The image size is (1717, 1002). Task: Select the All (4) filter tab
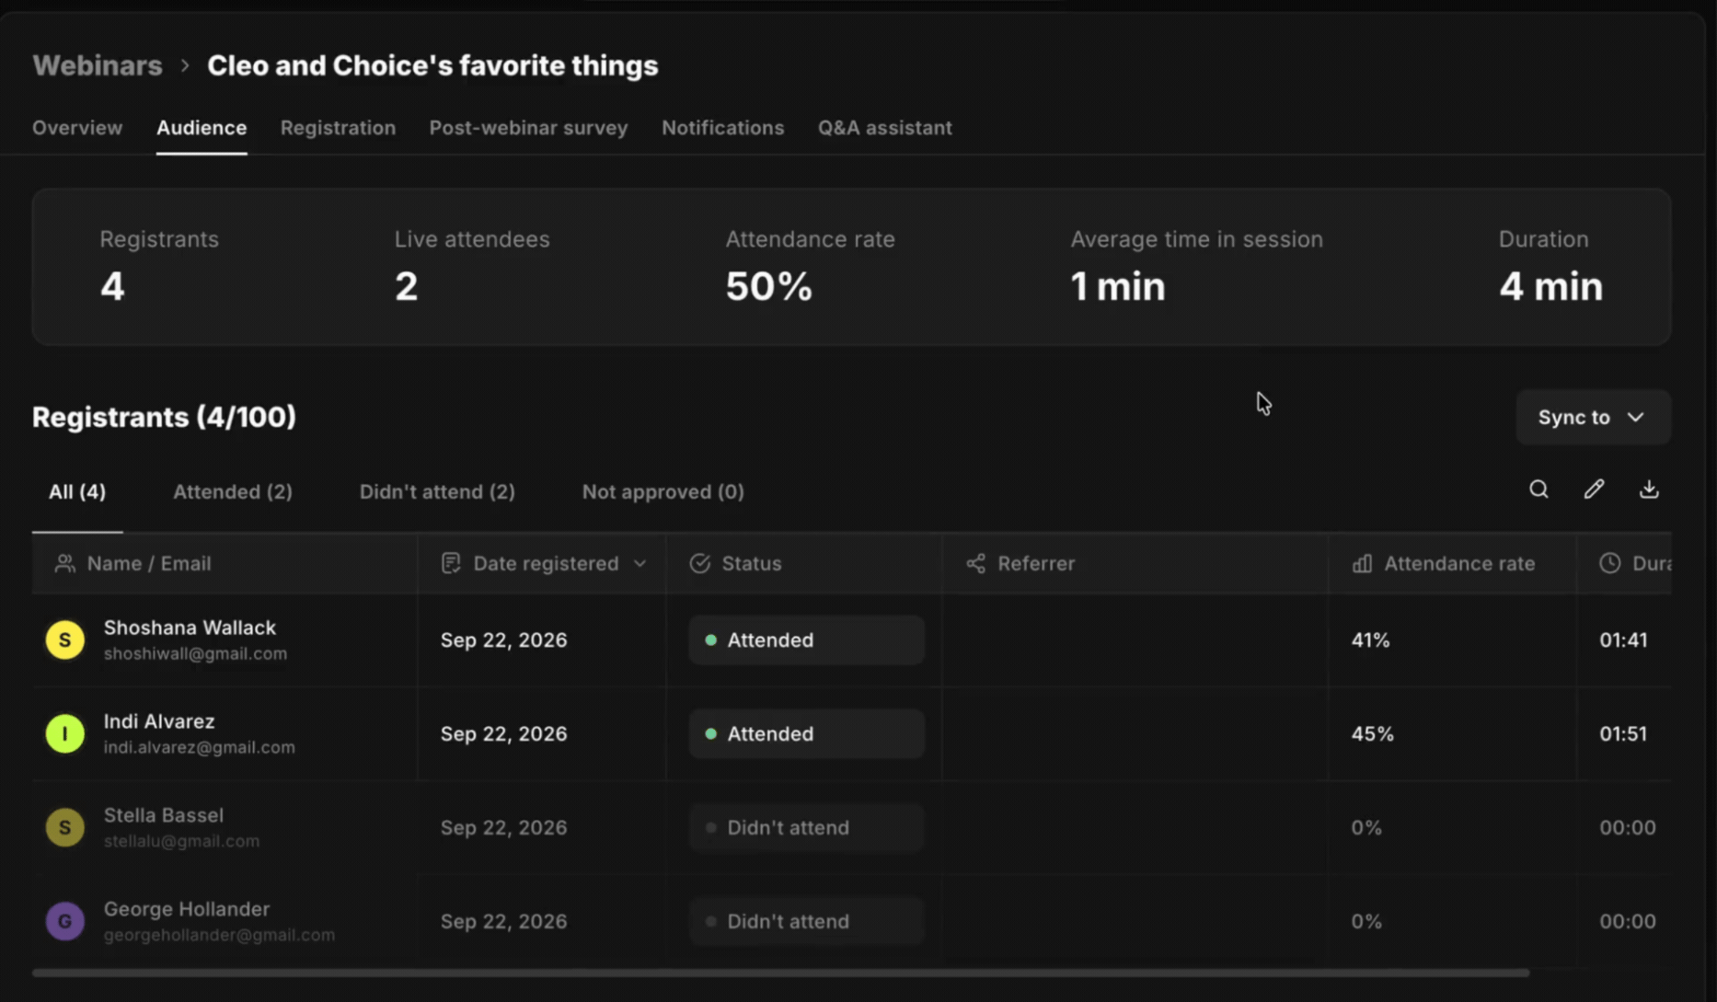77,492
